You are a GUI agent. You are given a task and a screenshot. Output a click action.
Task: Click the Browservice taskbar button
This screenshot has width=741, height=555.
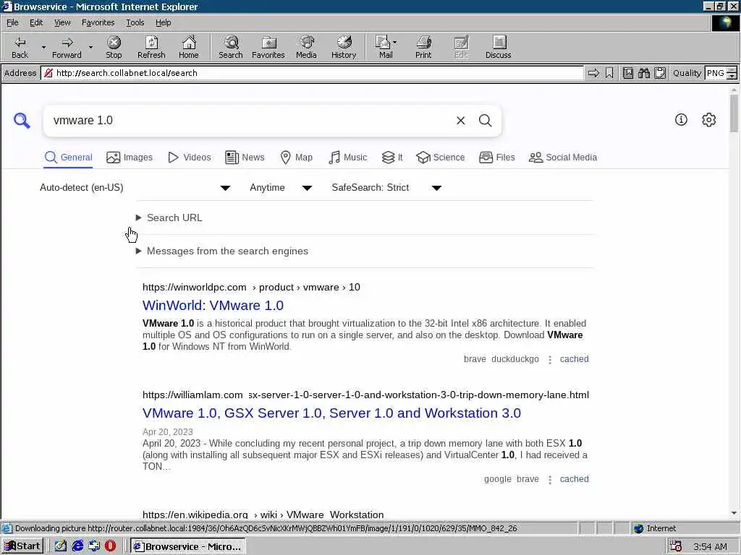pyautogui.click(x=187, y=546)
